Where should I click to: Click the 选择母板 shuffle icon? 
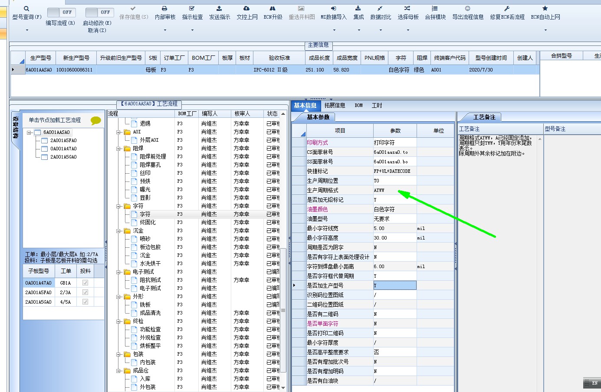coord(407,8)
